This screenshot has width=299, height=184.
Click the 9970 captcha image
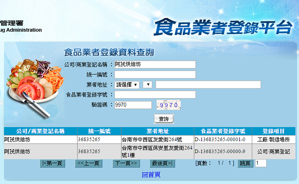point(168,105)
